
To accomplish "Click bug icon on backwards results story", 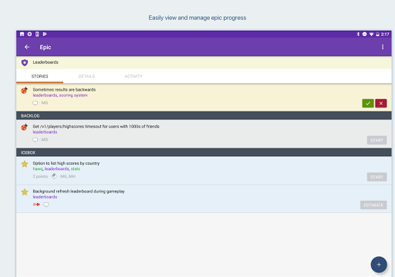I will coord(25,90).
